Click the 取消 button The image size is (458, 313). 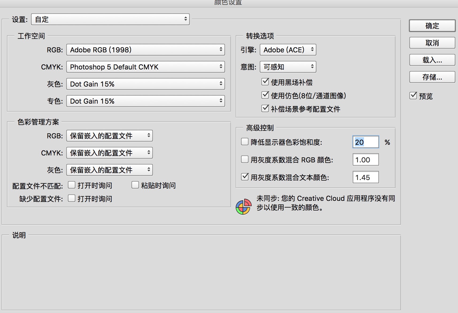(432, 43)
